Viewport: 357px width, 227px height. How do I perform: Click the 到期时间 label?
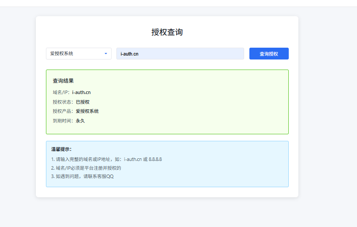[63, 121]
